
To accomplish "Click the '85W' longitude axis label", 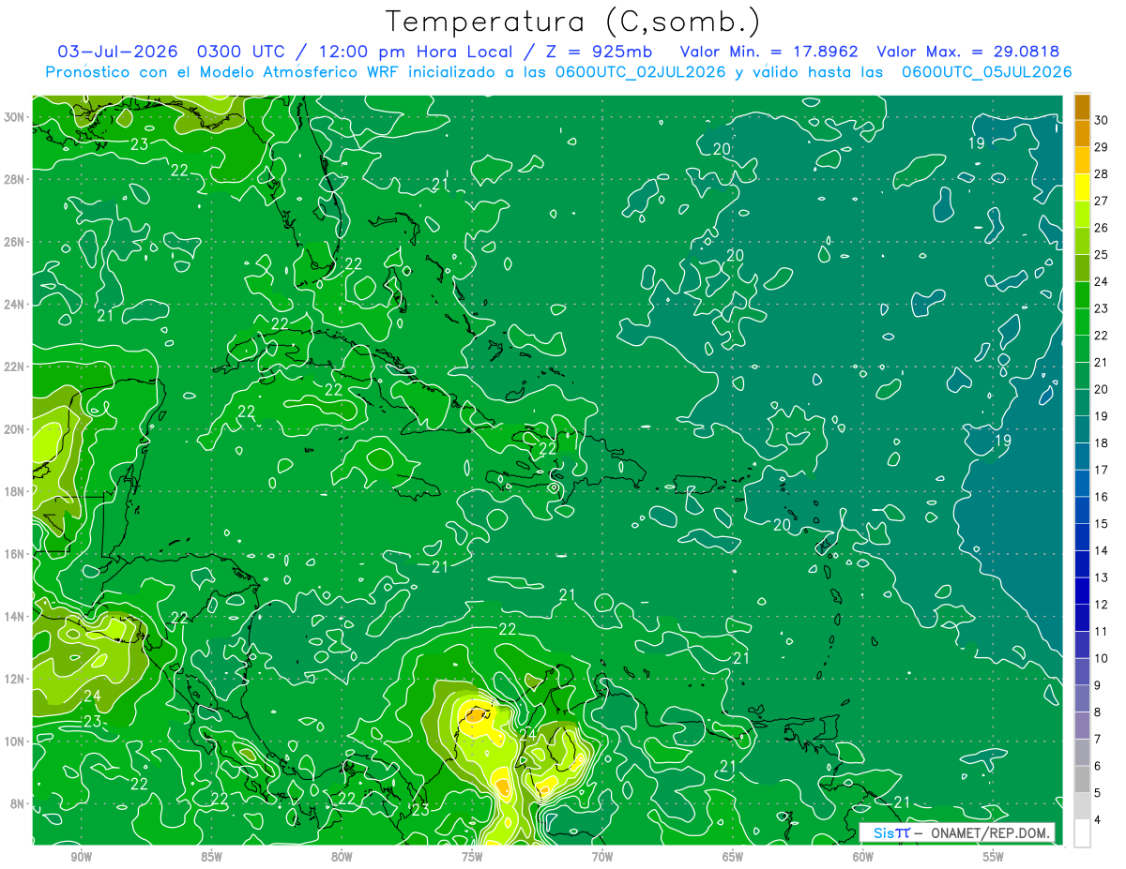I will (211, 858).
